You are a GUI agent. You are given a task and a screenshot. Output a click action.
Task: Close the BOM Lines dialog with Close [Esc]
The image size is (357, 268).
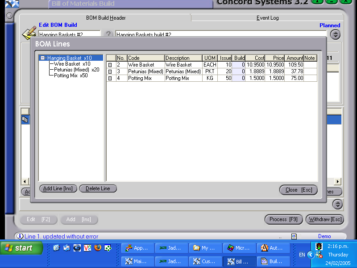[298, 190]
